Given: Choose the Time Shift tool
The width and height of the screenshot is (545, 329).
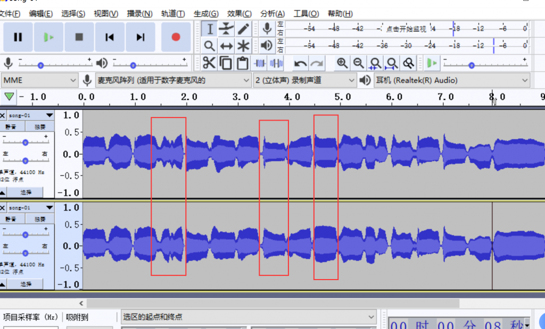Looking at the screenshot, I should click(226, 46).
